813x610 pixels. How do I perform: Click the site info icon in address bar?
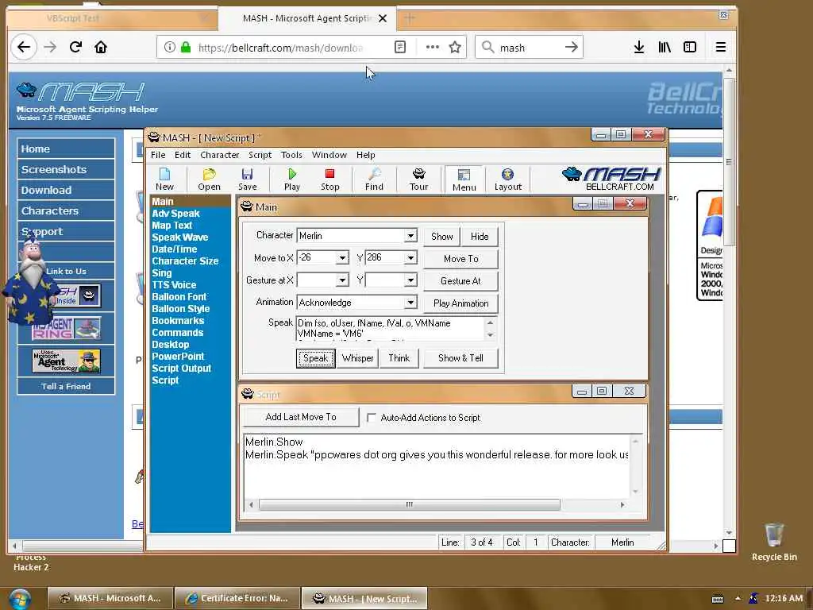170,47
